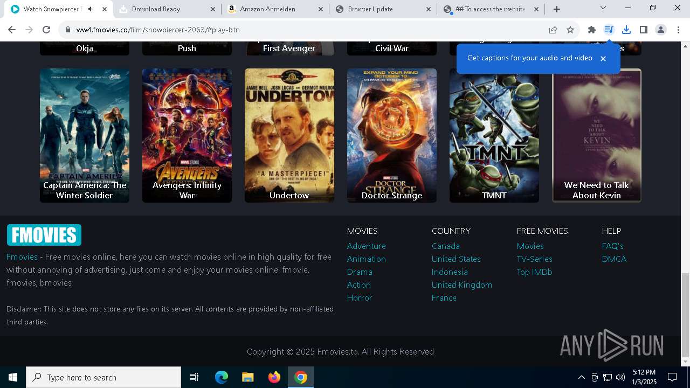Open United Kingdom country link
Viewport: 690px width, 388px height.
462,285
